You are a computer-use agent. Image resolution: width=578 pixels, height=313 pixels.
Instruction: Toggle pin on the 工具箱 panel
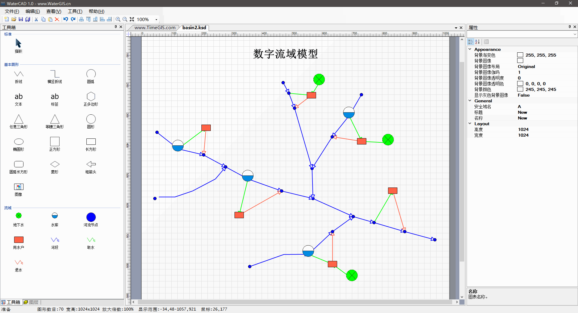116,27
